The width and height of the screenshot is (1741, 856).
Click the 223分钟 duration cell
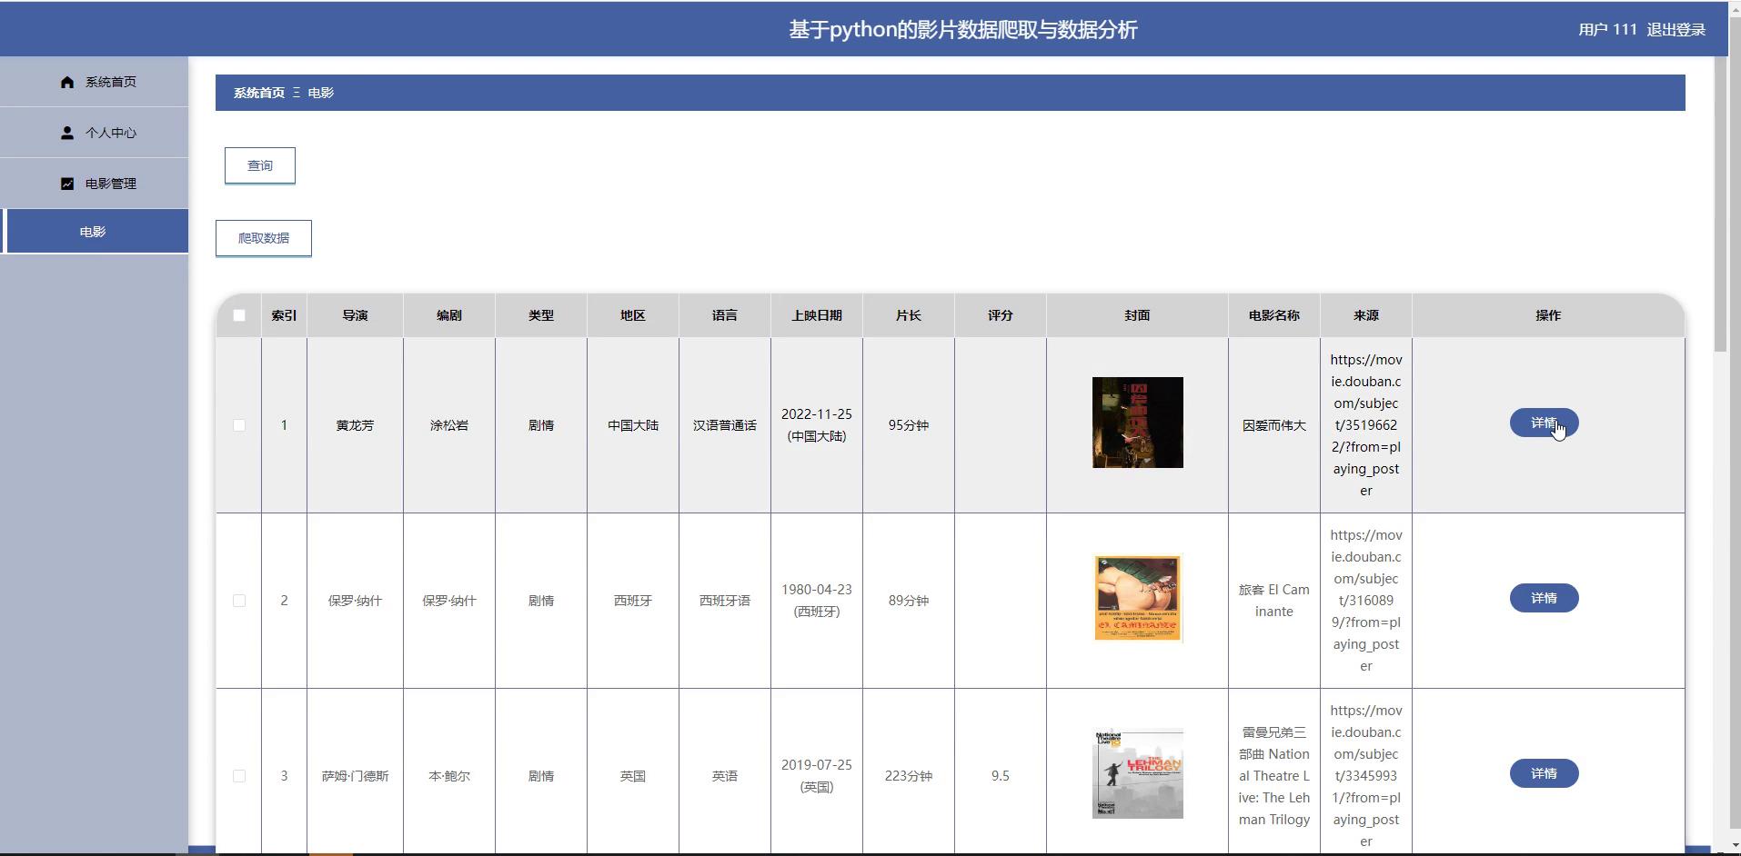pos(909,776)
